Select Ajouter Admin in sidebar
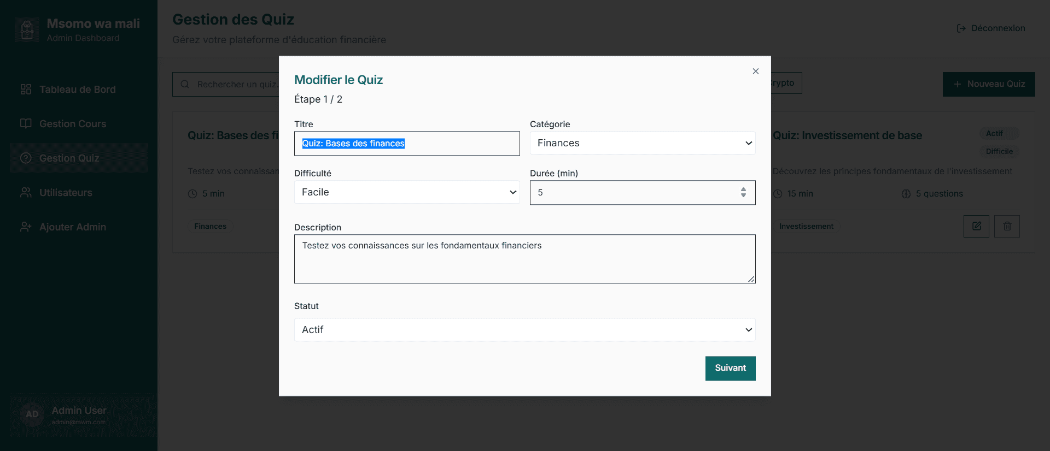 pos(72,227)
